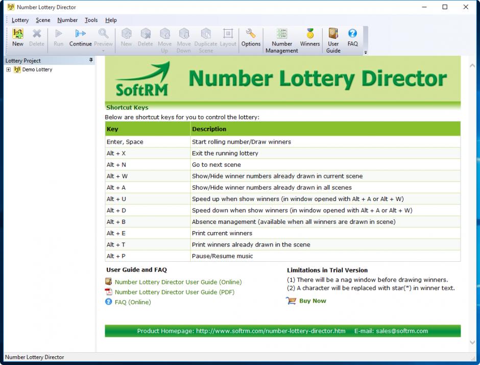Image resolution: width=480 pixels, height=365 pixels.
Task: Expand the Demo Lottery tree node
Action: pos(9,70)
